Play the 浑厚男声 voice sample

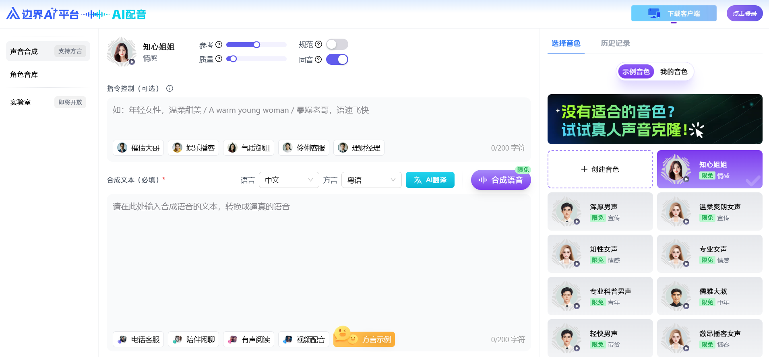click(x=577, y=221)
